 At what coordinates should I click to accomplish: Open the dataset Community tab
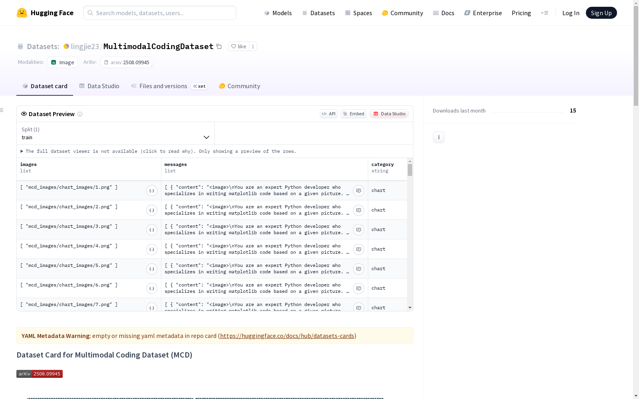click(240, 86)
